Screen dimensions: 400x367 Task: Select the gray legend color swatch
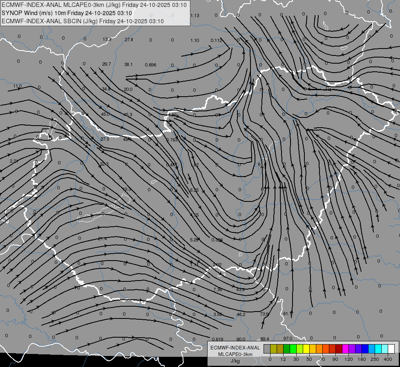pyautogui.click(x=267, y=349)
